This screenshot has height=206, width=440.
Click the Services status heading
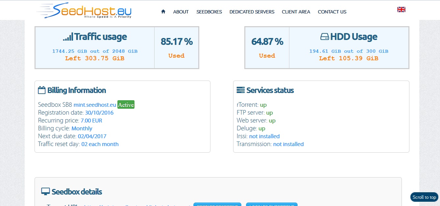click(x=270, y=90)
